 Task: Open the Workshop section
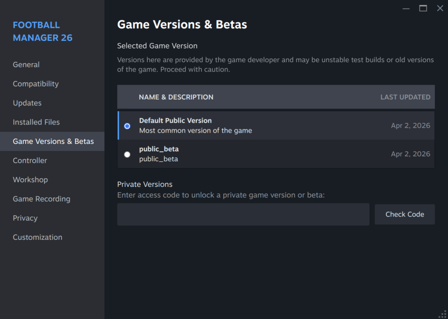tap(30, 180)
